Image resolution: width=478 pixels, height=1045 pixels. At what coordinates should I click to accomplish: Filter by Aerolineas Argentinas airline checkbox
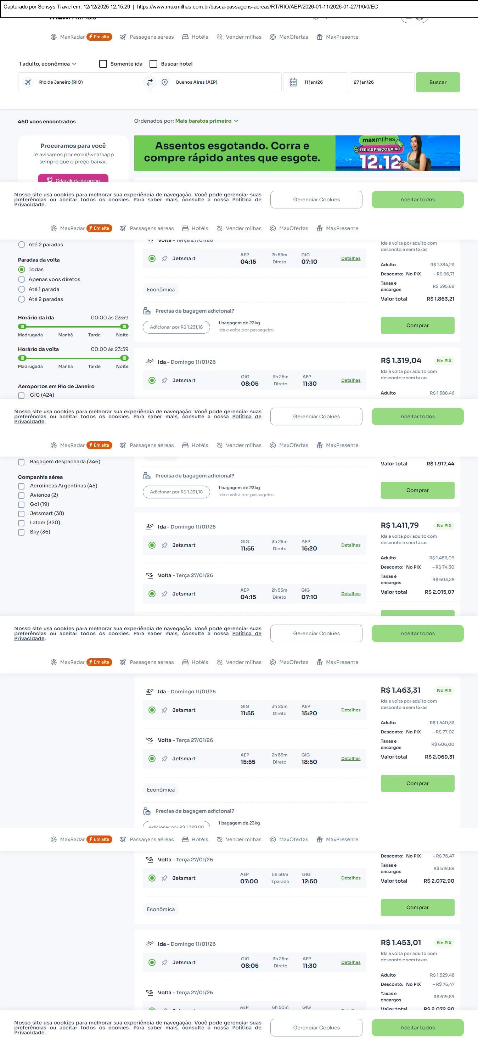click(22, 486)
